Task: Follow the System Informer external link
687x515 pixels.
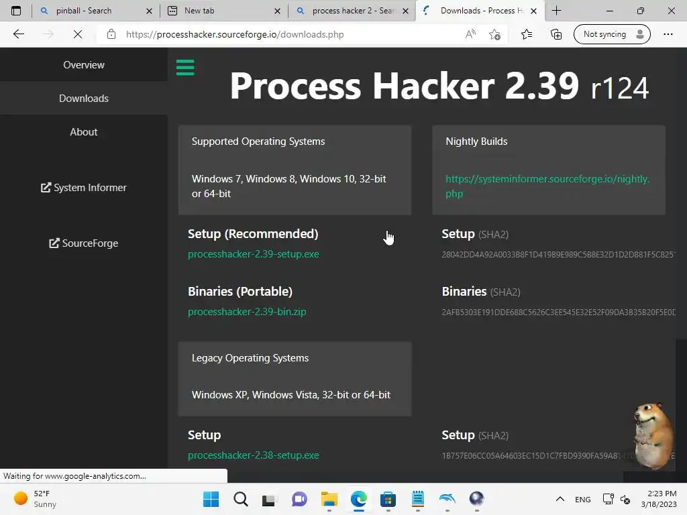Action: click(84, 188)
